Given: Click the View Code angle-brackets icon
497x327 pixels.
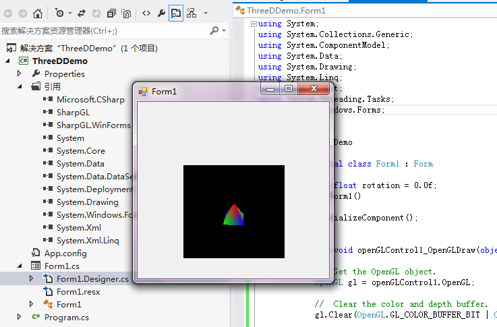Looking at the screenshot, I should click(x=146, y=13).
